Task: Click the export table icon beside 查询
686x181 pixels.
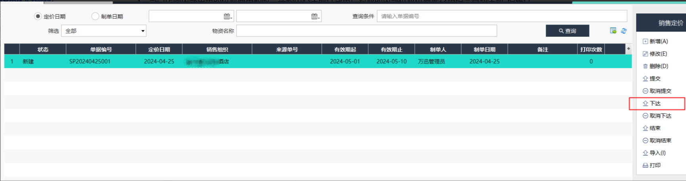Action: pyautogui.click(x=613, y=31)
